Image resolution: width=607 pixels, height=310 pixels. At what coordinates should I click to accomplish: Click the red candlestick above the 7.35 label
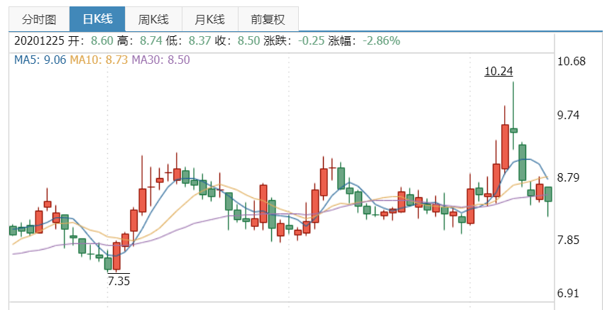(116, 256)
